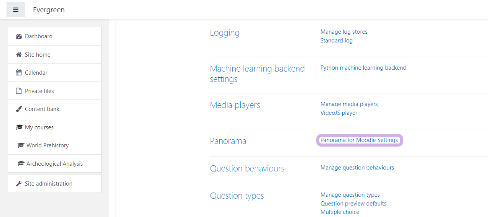
Task: Click World Prehistory course cap icon
Action: [x=21, y=145]
